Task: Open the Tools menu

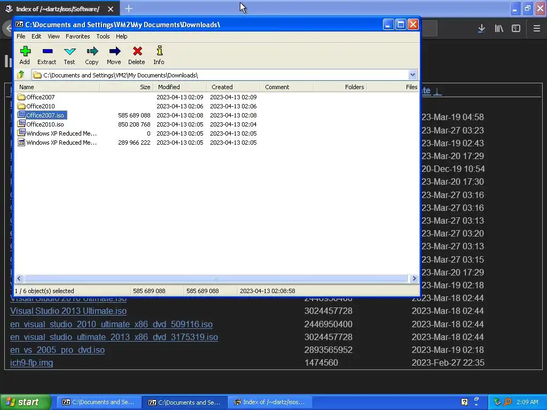Action: coord(103,36)
